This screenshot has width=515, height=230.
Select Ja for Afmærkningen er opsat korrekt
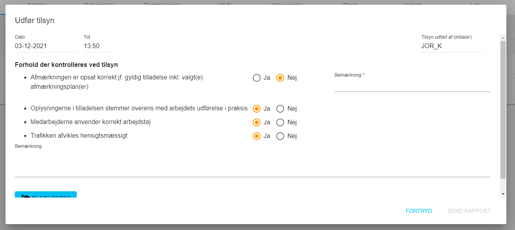[x=257, y=78]
